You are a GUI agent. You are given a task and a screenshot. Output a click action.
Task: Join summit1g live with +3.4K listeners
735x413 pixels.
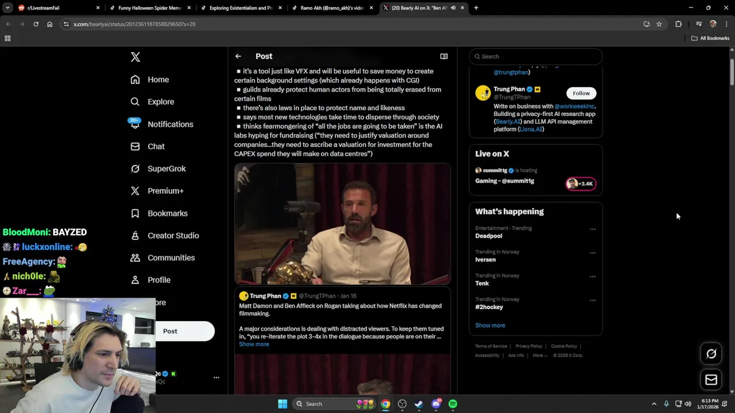point(581,184)
